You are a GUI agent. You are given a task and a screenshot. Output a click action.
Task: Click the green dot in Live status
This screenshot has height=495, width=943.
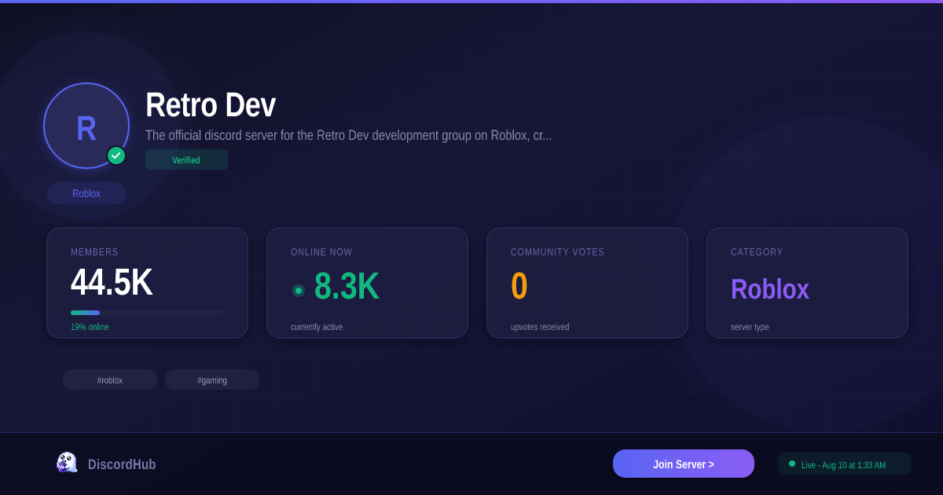[x=792, y=464]
